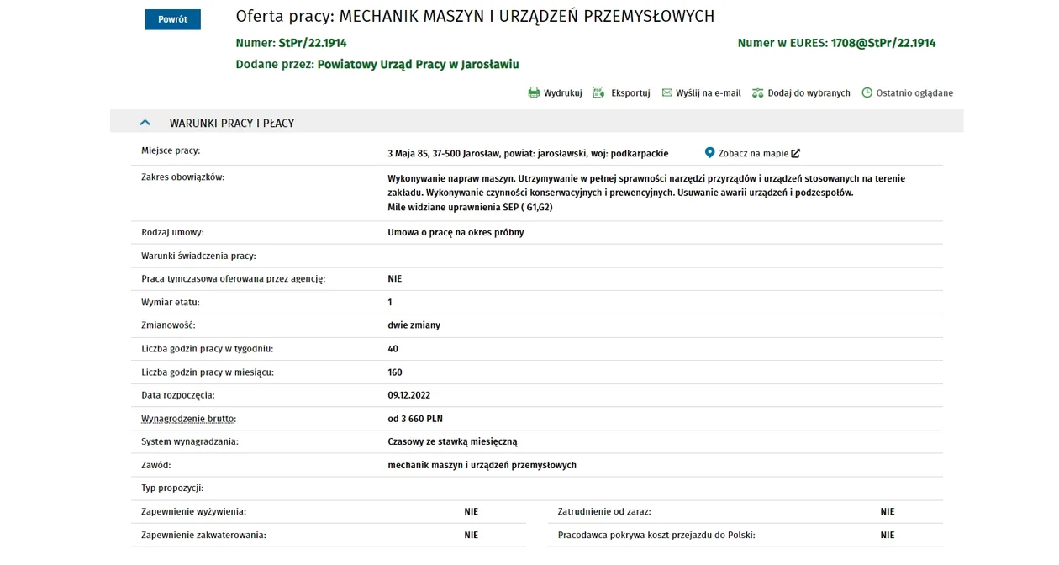The image size is (1059, 565).
Task: Click the Zawód value mechanik maszyn
Action: coord(482,465)
